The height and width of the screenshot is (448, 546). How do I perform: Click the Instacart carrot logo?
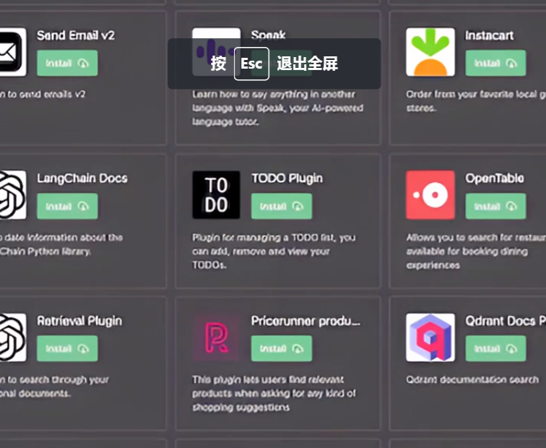coord(430,52)
